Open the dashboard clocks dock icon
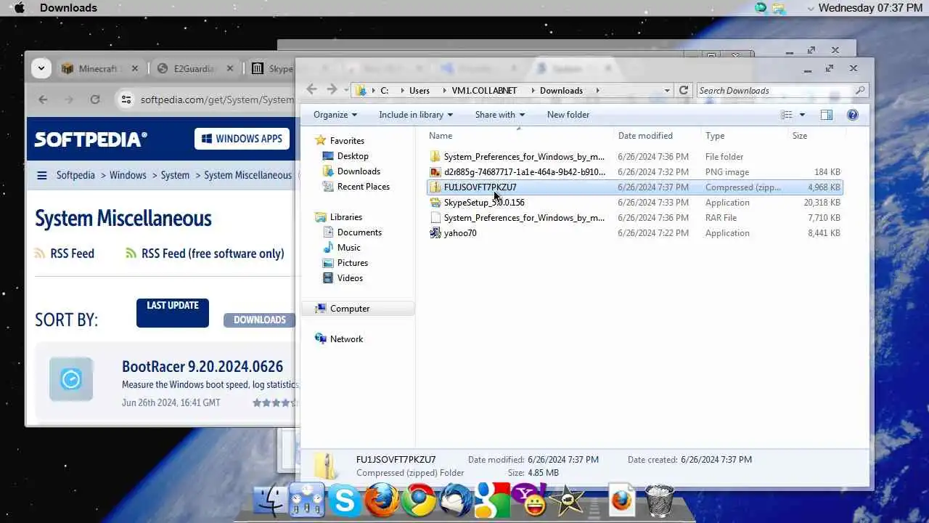929x523 pixels. [307, 500]
